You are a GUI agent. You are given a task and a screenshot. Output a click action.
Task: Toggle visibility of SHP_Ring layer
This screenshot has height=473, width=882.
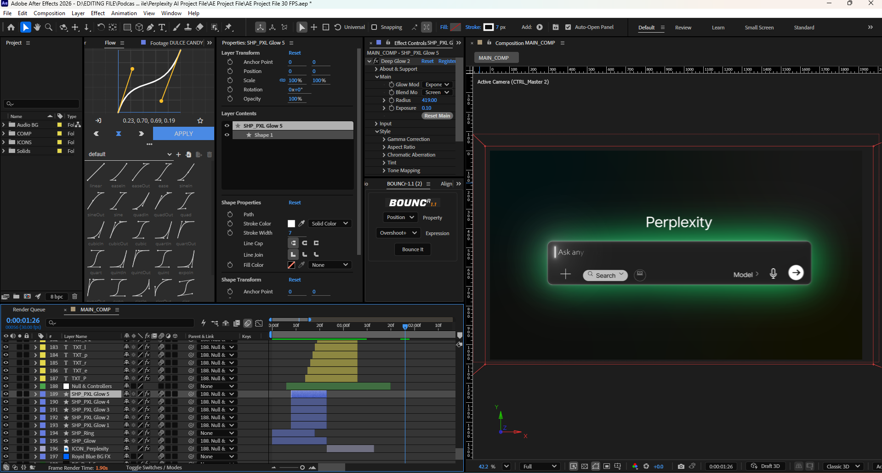tap(6, 433)
